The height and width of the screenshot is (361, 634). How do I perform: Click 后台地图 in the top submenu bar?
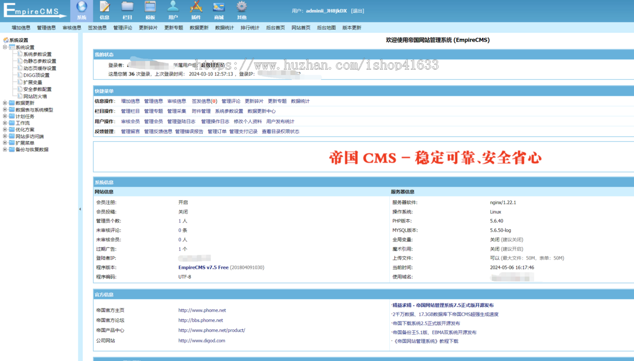[327, 28]
